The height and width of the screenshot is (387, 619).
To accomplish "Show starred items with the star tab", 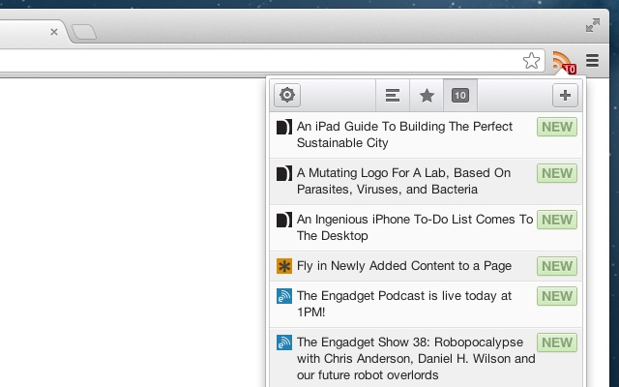I will 427,95.
